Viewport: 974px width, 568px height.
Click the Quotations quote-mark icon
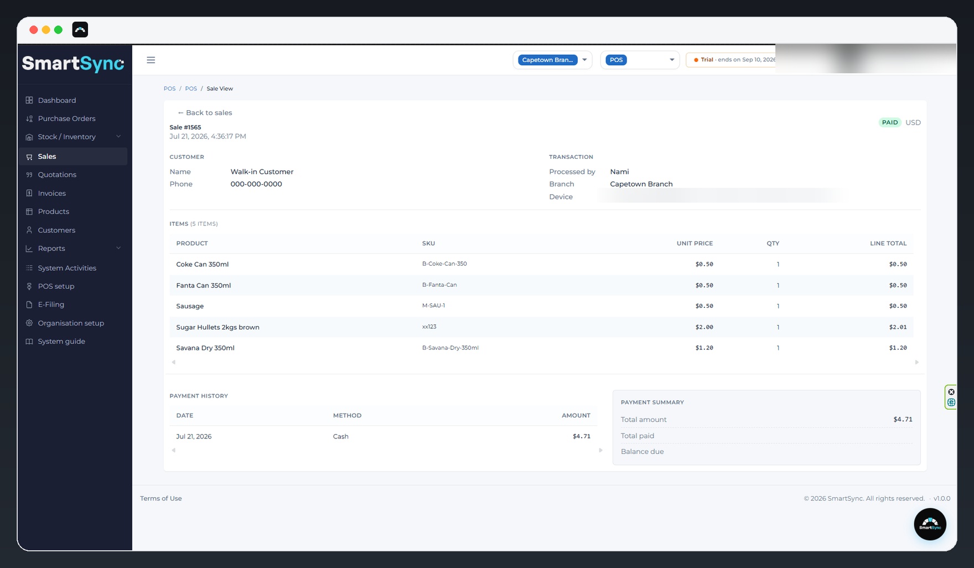(29, 174)
